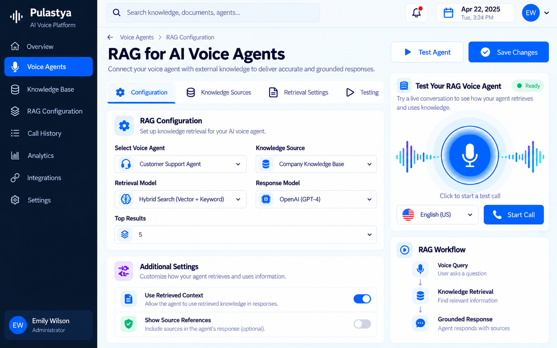
Task: Click the notification bell icon
Action: tap(417, 13)
